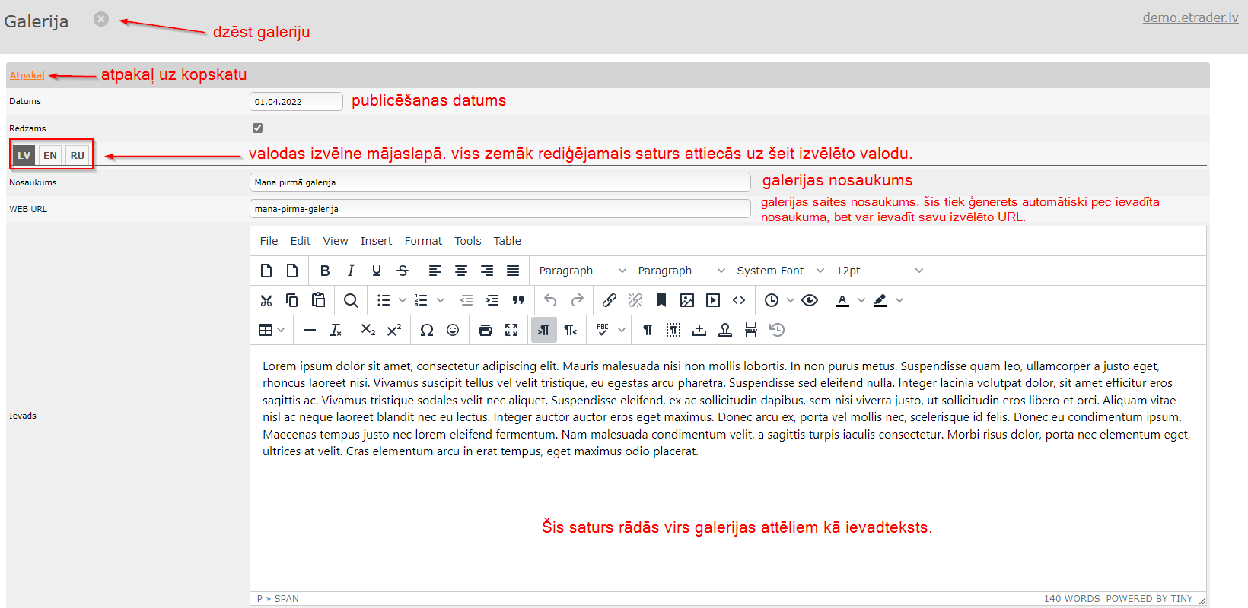Viewport: 1248px width, 608px height.
Task: Toggle the Redzams checkbox
Action: coord(257,128)
